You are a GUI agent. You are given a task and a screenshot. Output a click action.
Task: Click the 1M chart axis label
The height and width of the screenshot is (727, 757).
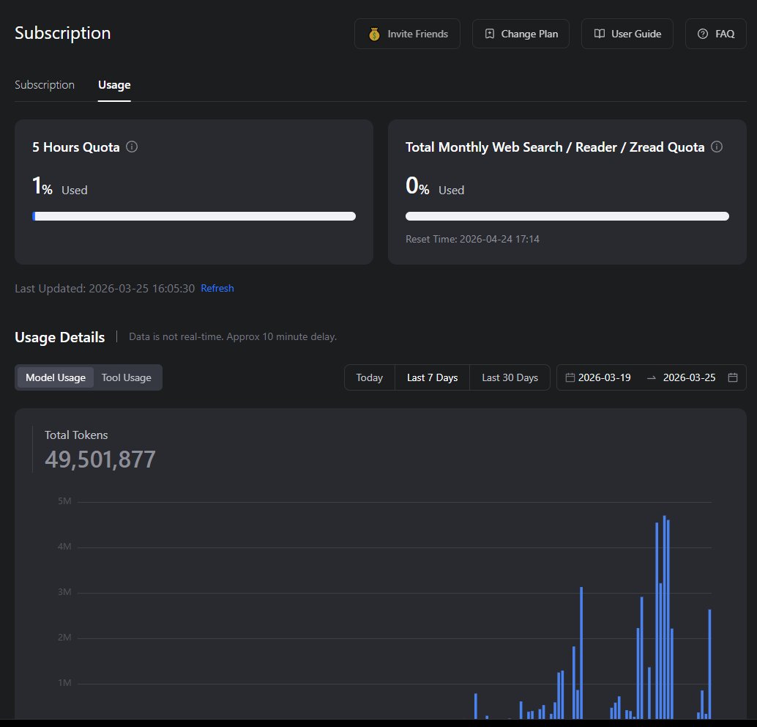click(x=64, y=683)
